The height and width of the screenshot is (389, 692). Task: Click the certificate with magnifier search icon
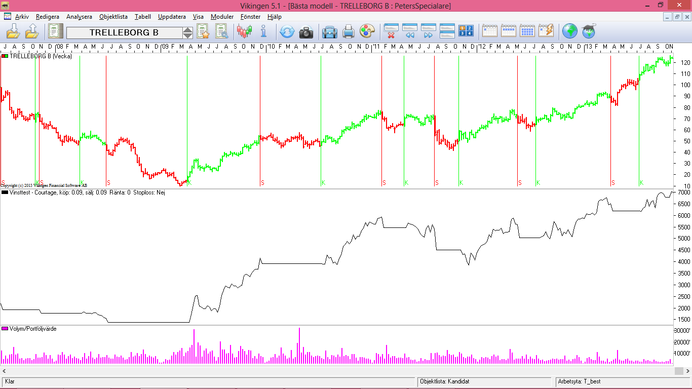coord(221,32)
